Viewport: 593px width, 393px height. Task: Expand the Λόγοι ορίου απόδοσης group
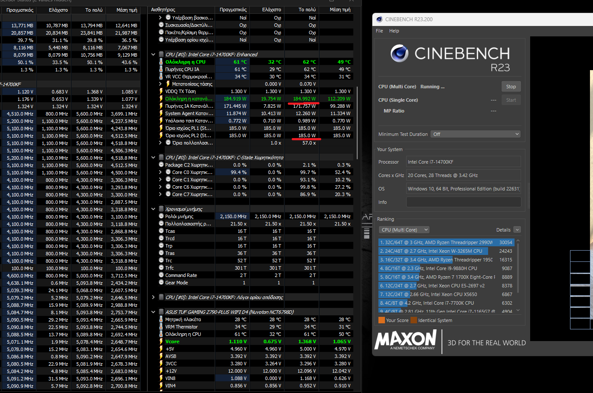point(153,297)
